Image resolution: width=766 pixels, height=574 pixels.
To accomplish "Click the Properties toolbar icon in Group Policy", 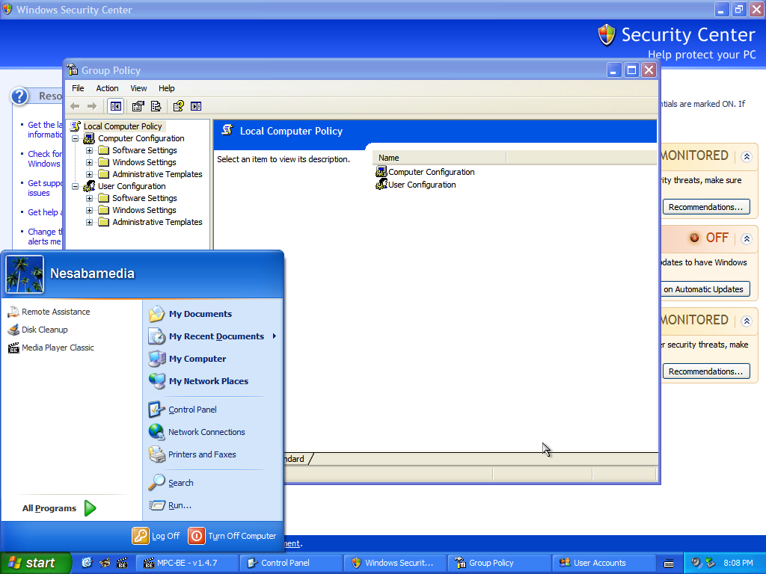I will [x=138, y=106].
